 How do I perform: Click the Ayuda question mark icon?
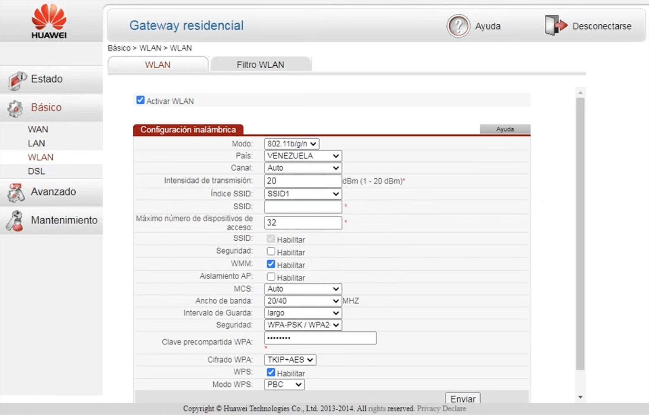pos(458,26)
